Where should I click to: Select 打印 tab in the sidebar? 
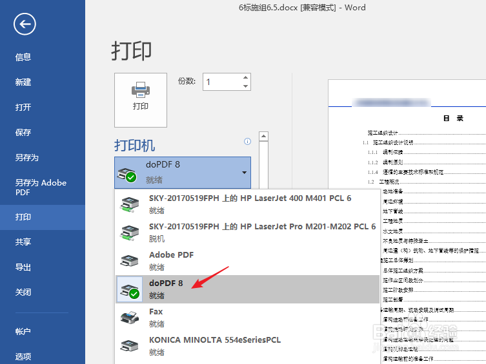(x=43, y=217)
